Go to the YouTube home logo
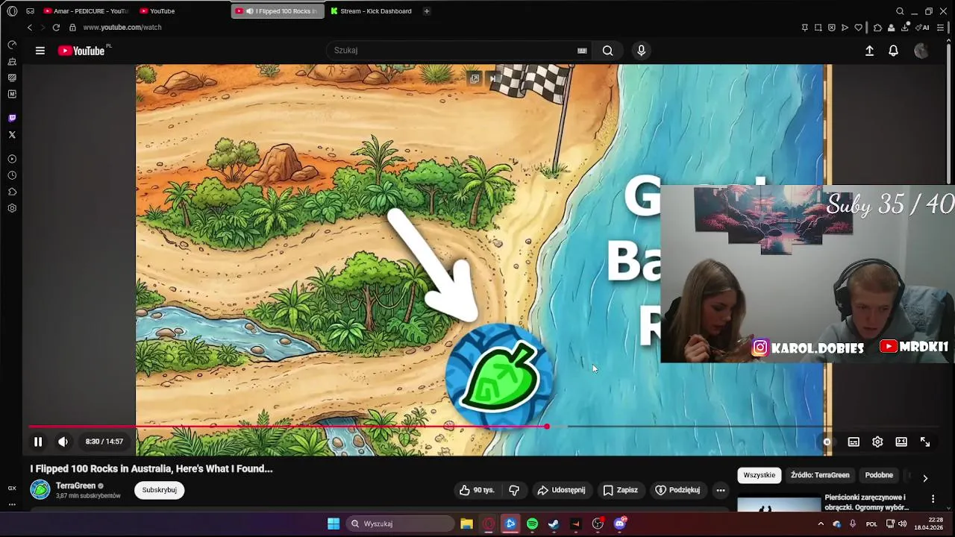This screenshot has height=537, width=955. point(81,51)
